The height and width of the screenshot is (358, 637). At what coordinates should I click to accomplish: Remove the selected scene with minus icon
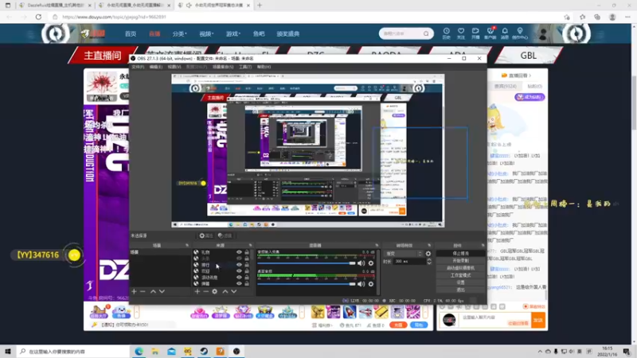point(143,291)
